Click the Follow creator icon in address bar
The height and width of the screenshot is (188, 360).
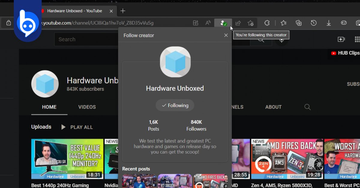[x=223, y=23]
